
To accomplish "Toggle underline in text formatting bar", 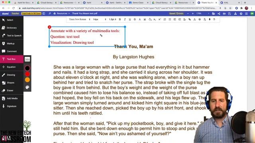I will click(130, 19).
